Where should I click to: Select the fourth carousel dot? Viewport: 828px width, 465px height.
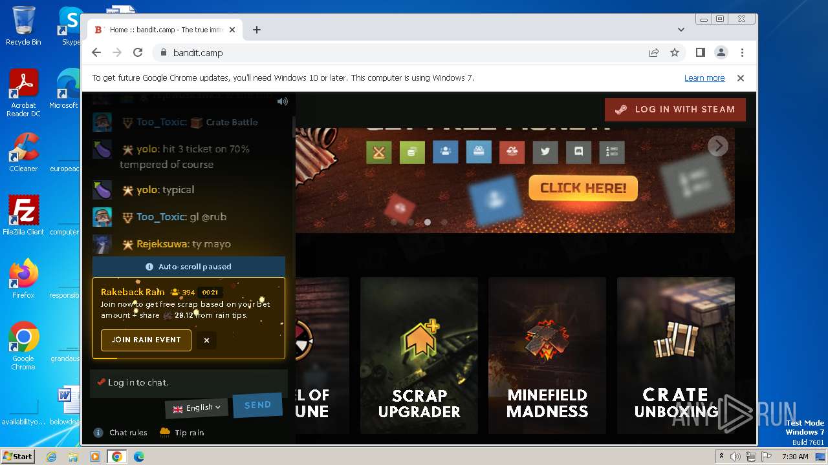444,222
